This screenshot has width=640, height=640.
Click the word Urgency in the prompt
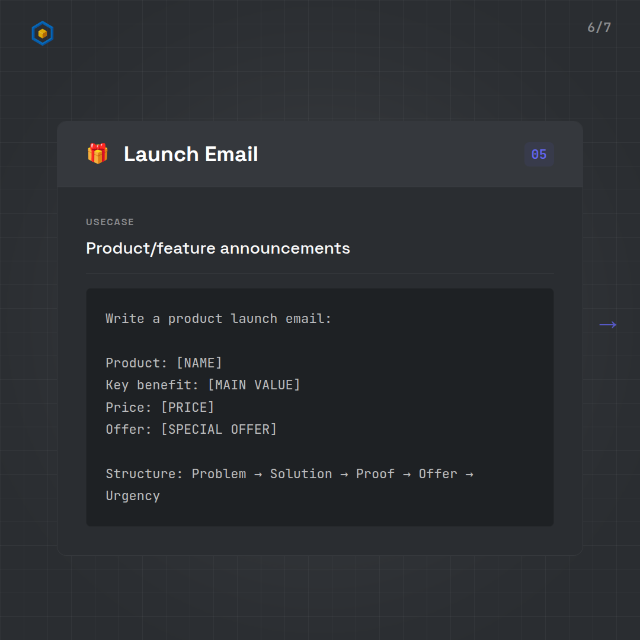(133, 496)
